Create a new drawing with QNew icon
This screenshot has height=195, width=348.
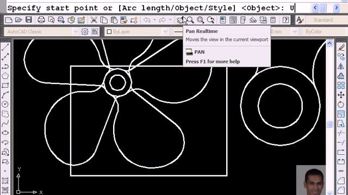point(9,20)
